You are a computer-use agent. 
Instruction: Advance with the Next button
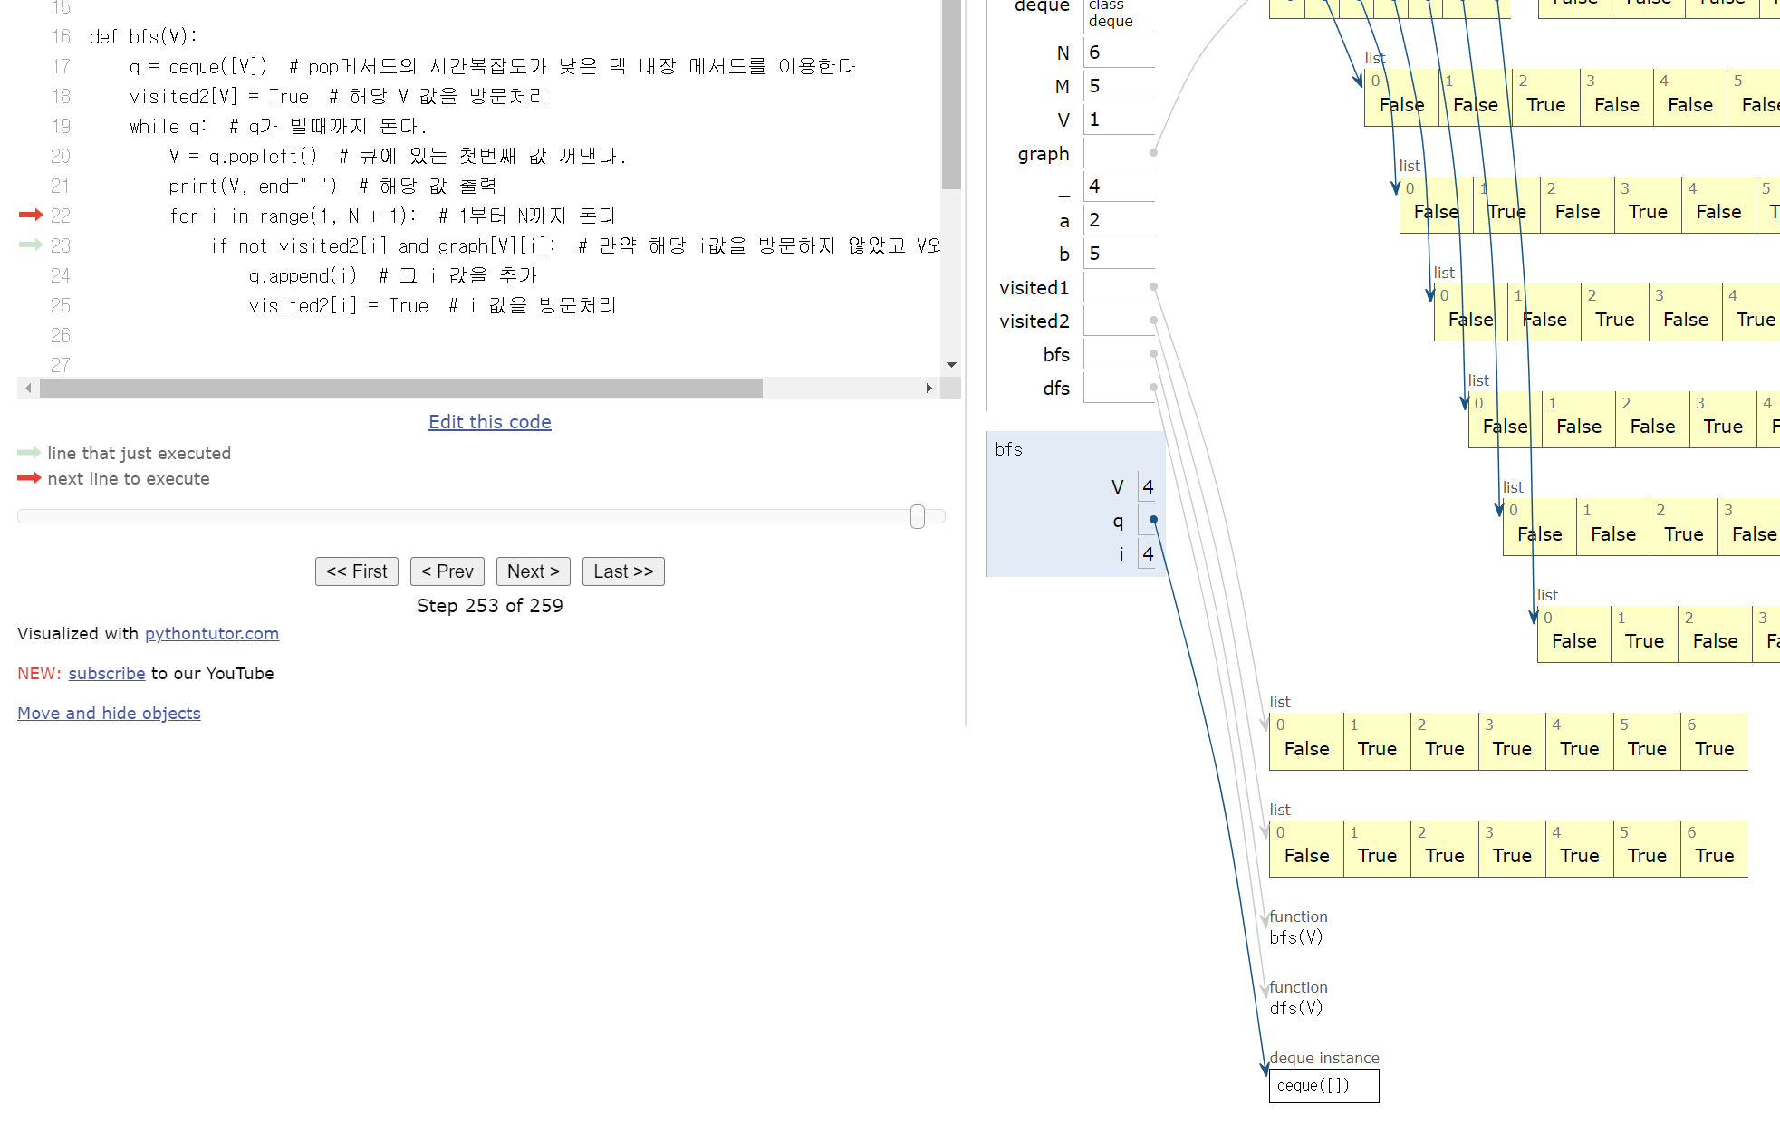[534, 571]
